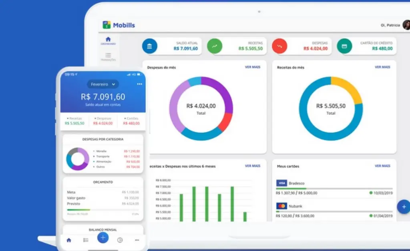Screen dimensions: 410x251
Task: Click the Cartão de Crédito card icon
Action: point(344,46)
